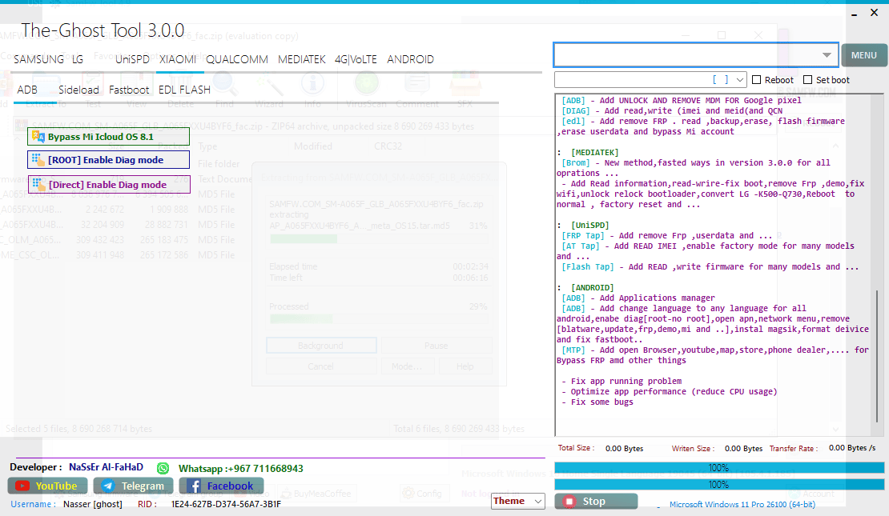Click the MENU button
Screen dimensions: 889x516
863,55
